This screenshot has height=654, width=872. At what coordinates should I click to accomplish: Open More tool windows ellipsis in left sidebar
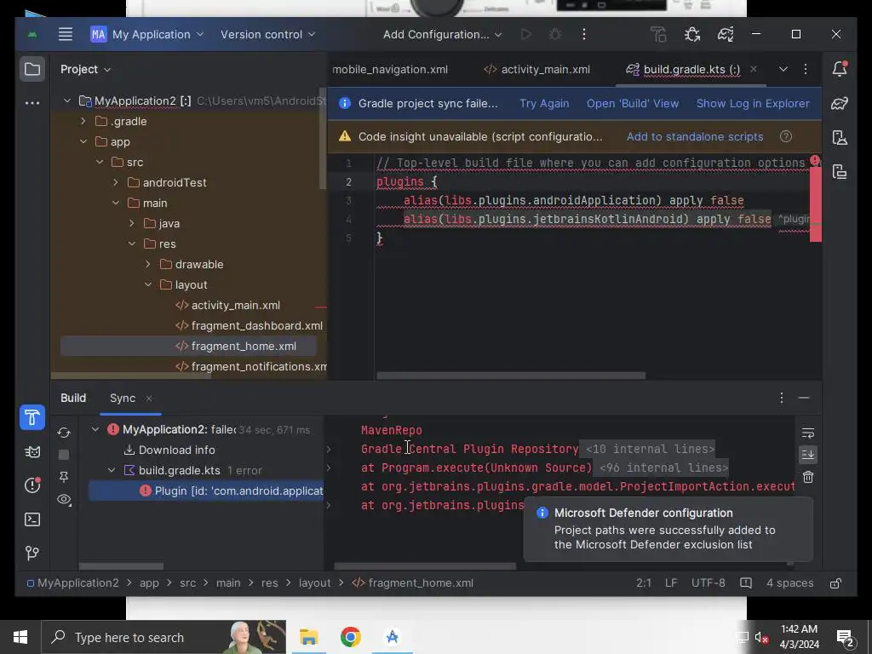32,103
